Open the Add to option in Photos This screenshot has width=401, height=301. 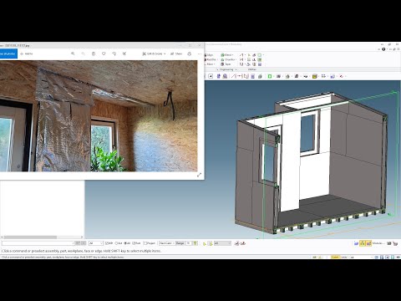pos(27,54)
